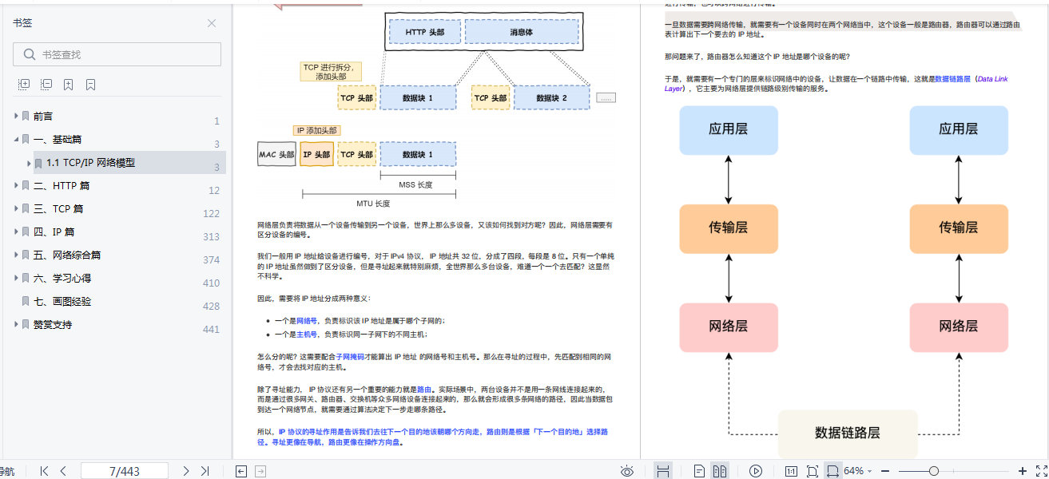Zoom out with the minus button

tap(887, 471)
